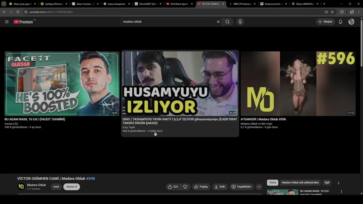
Task: Open more actions with the three-dots button
Action: [259, 187]
